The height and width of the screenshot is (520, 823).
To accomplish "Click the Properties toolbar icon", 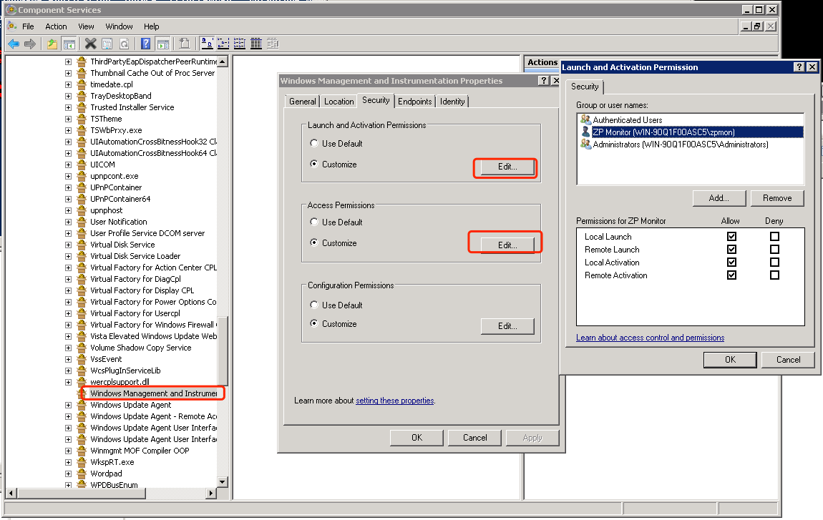I will click(x=107, y=44).
